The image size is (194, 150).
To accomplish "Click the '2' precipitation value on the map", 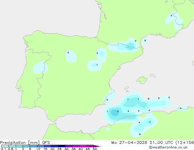I will pyautogui.click(x=118, y=111).
